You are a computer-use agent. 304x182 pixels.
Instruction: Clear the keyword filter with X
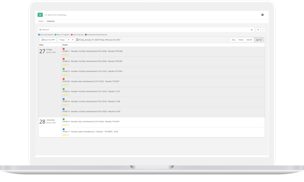coord(252,30)
